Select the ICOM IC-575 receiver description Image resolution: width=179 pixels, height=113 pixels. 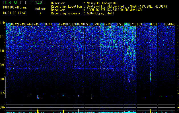(114, 10)
